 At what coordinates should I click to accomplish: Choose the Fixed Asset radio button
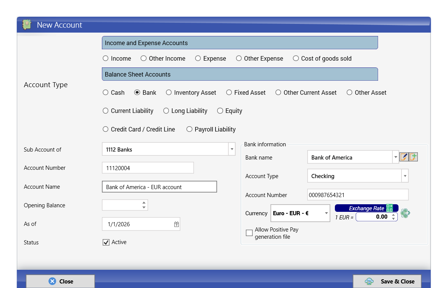229,92
